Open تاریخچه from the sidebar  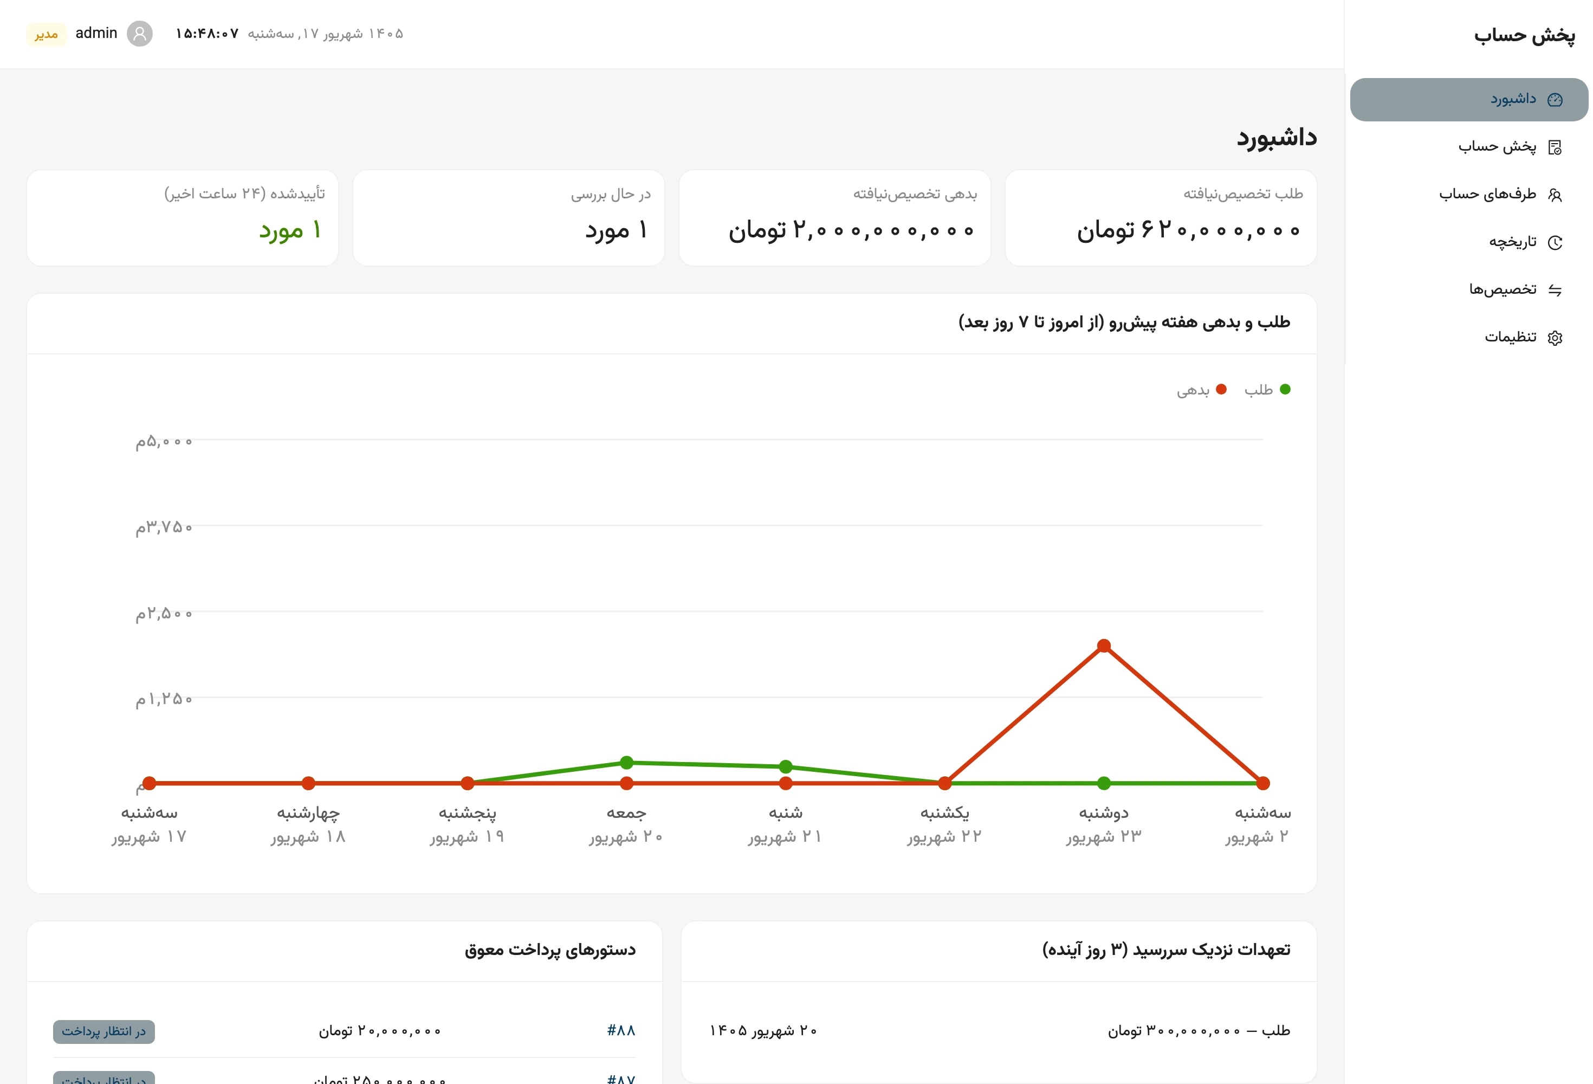[x=1468, y=242]
